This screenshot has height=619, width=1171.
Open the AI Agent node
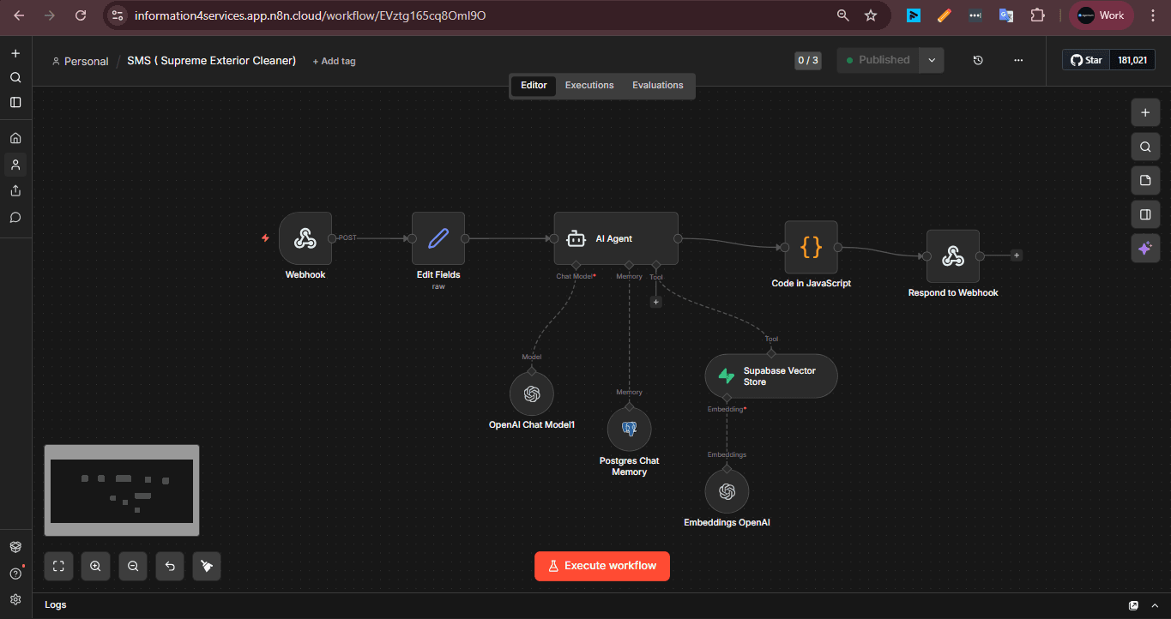[616, 238]
